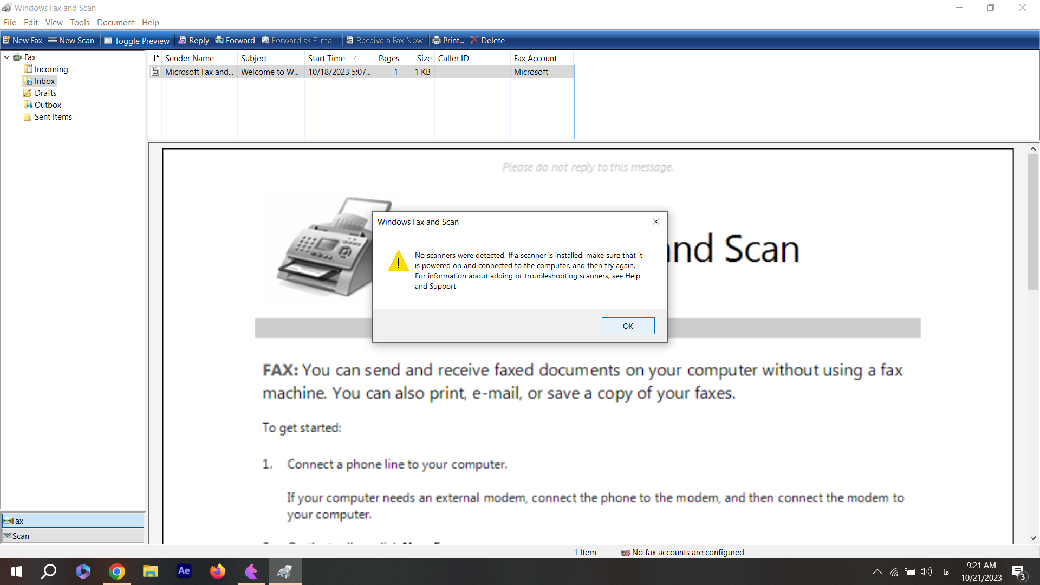Sort by Start Time column header

coord(340,58)
